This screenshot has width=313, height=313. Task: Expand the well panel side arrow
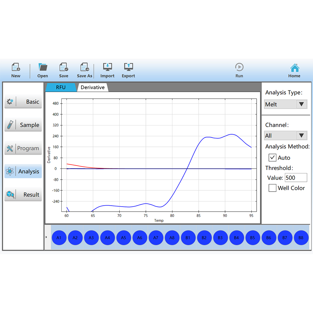click(x=46, y=237)
